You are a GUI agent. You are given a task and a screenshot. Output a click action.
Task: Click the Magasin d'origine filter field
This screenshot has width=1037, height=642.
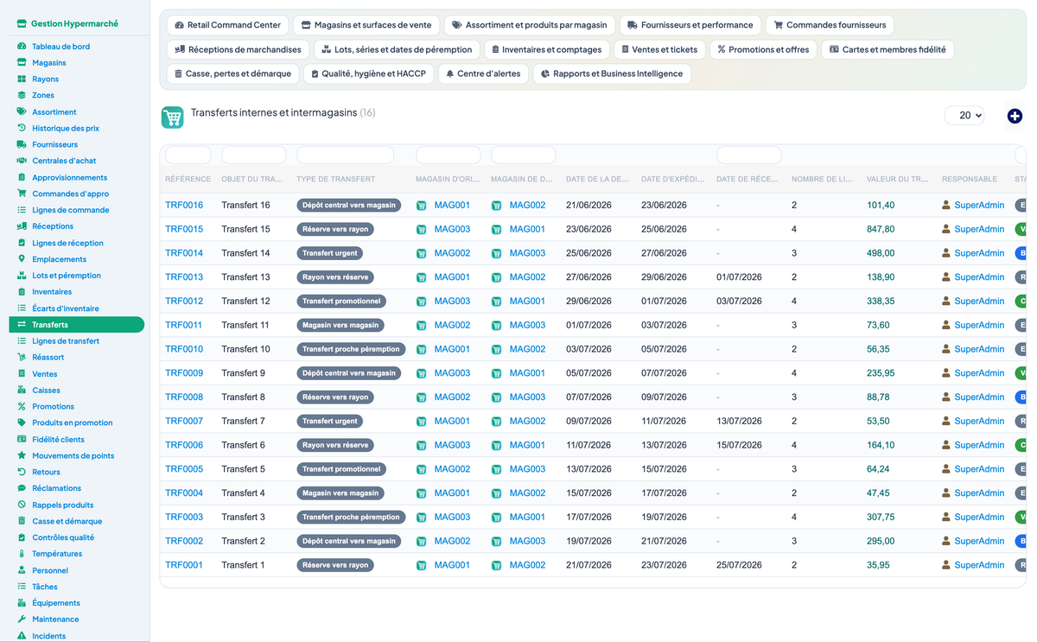tap(449, 156)
